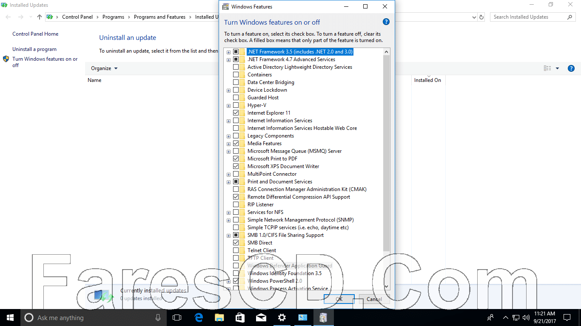Click OK in Windows Features dialog

click(x=339, y=299)
